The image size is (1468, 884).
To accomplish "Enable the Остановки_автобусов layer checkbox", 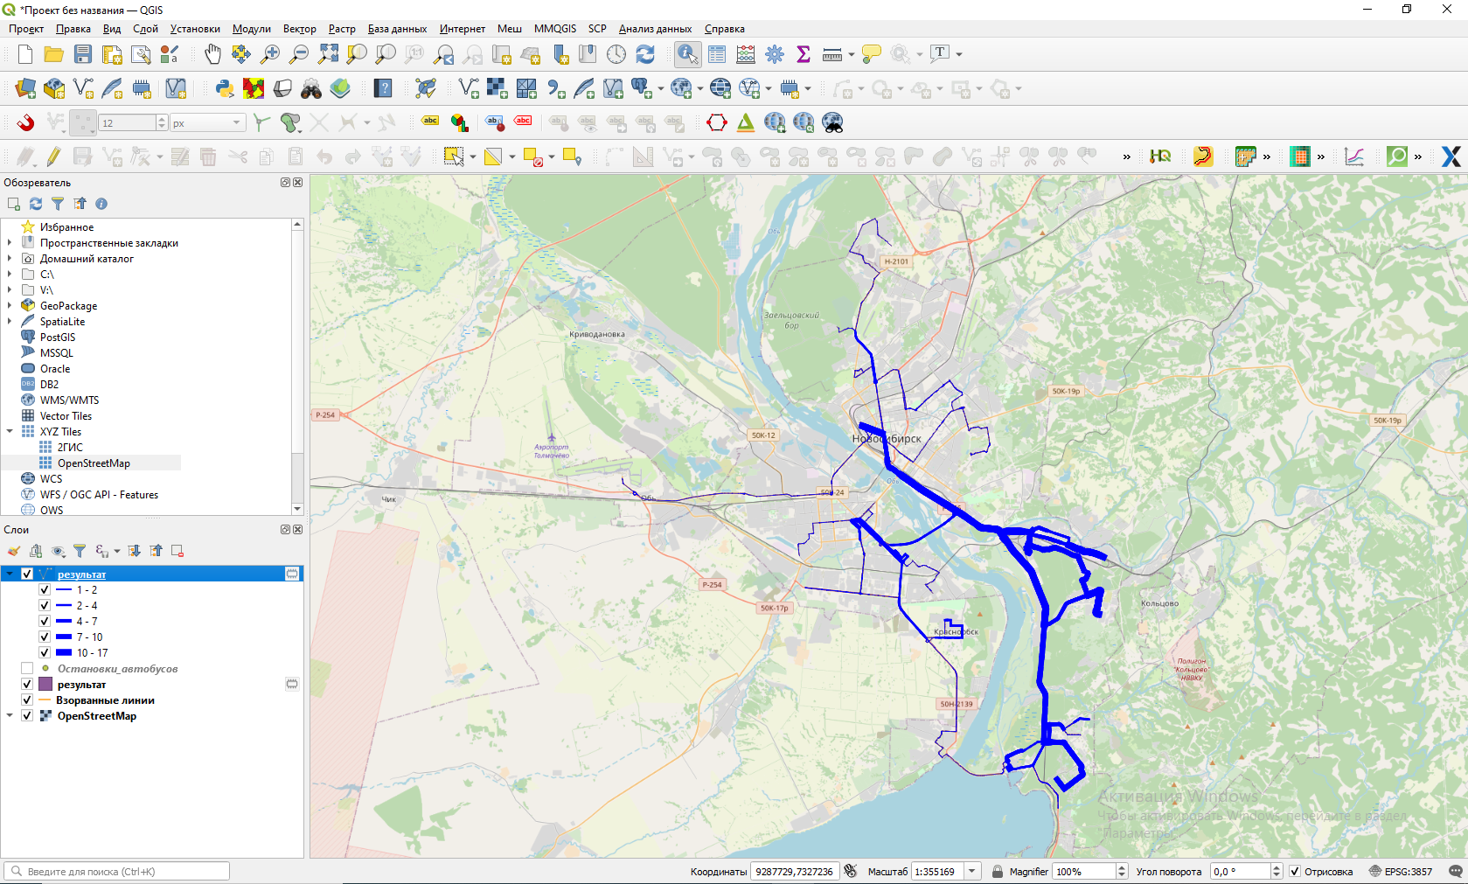I will [x=27, y=669].
